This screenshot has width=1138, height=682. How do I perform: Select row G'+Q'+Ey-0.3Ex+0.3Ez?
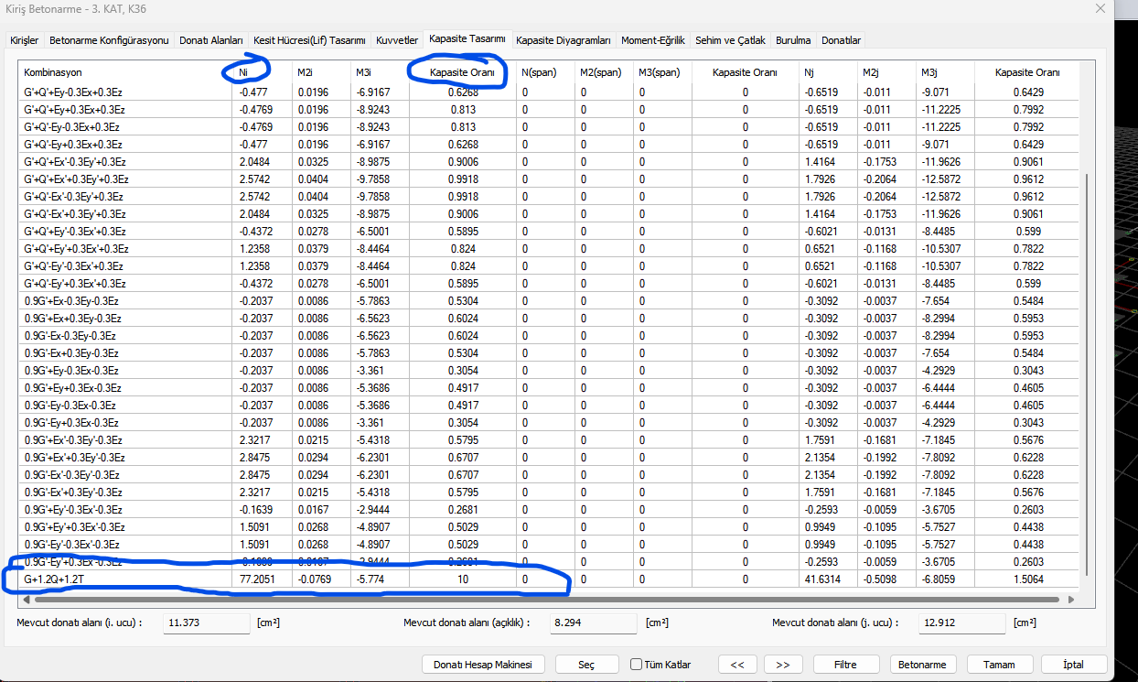click(549, 92)
